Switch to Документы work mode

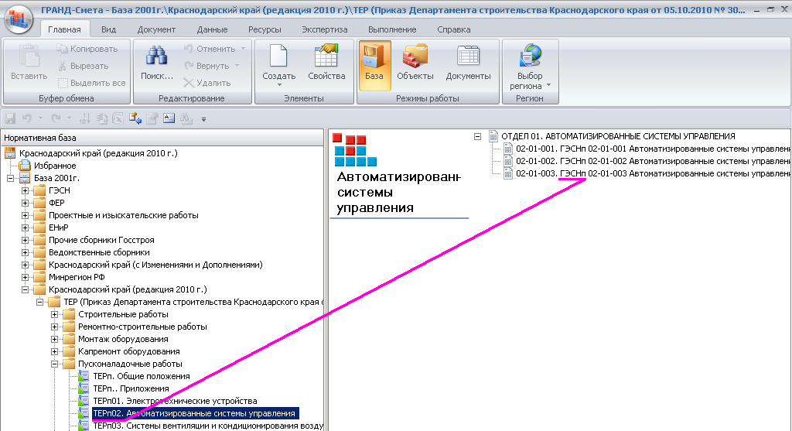(468, 63)
